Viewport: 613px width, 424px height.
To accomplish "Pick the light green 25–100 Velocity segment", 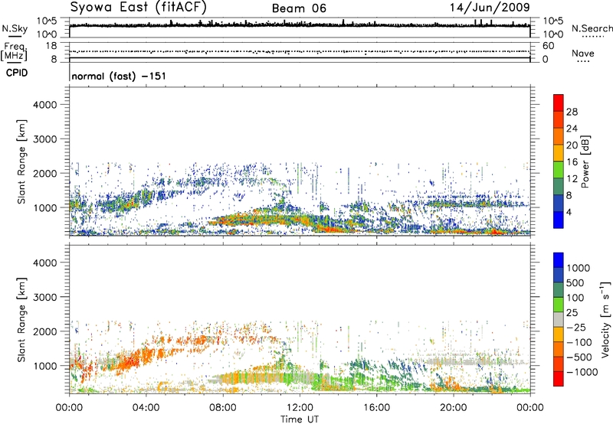I will (559, 305).
